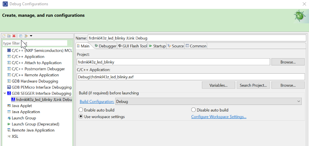Open the filter dropdown arrow in toolbar
309x146 pixels.
(x=31, y=36)
